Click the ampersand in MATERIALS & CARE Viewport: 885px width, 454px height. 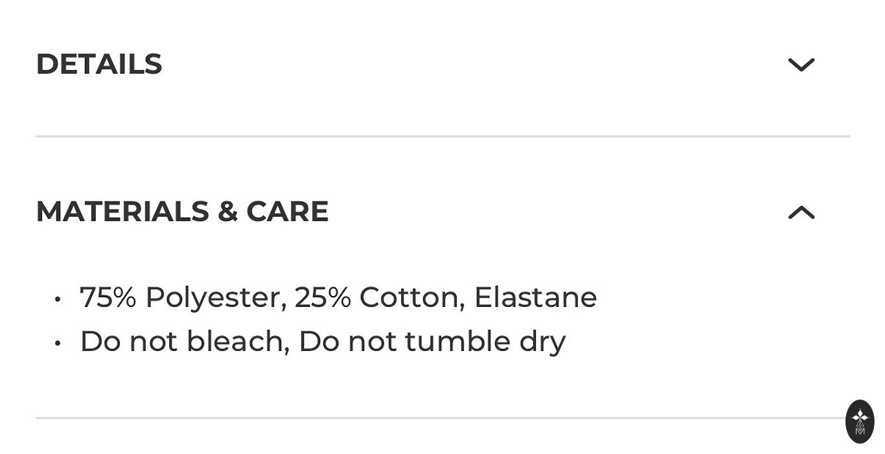[227, 212]
